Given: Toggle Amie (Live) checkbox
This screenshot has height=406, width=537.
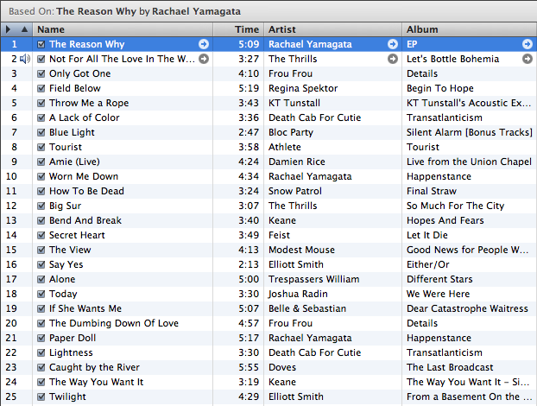Looking at the screenshot, I should 41,162.
